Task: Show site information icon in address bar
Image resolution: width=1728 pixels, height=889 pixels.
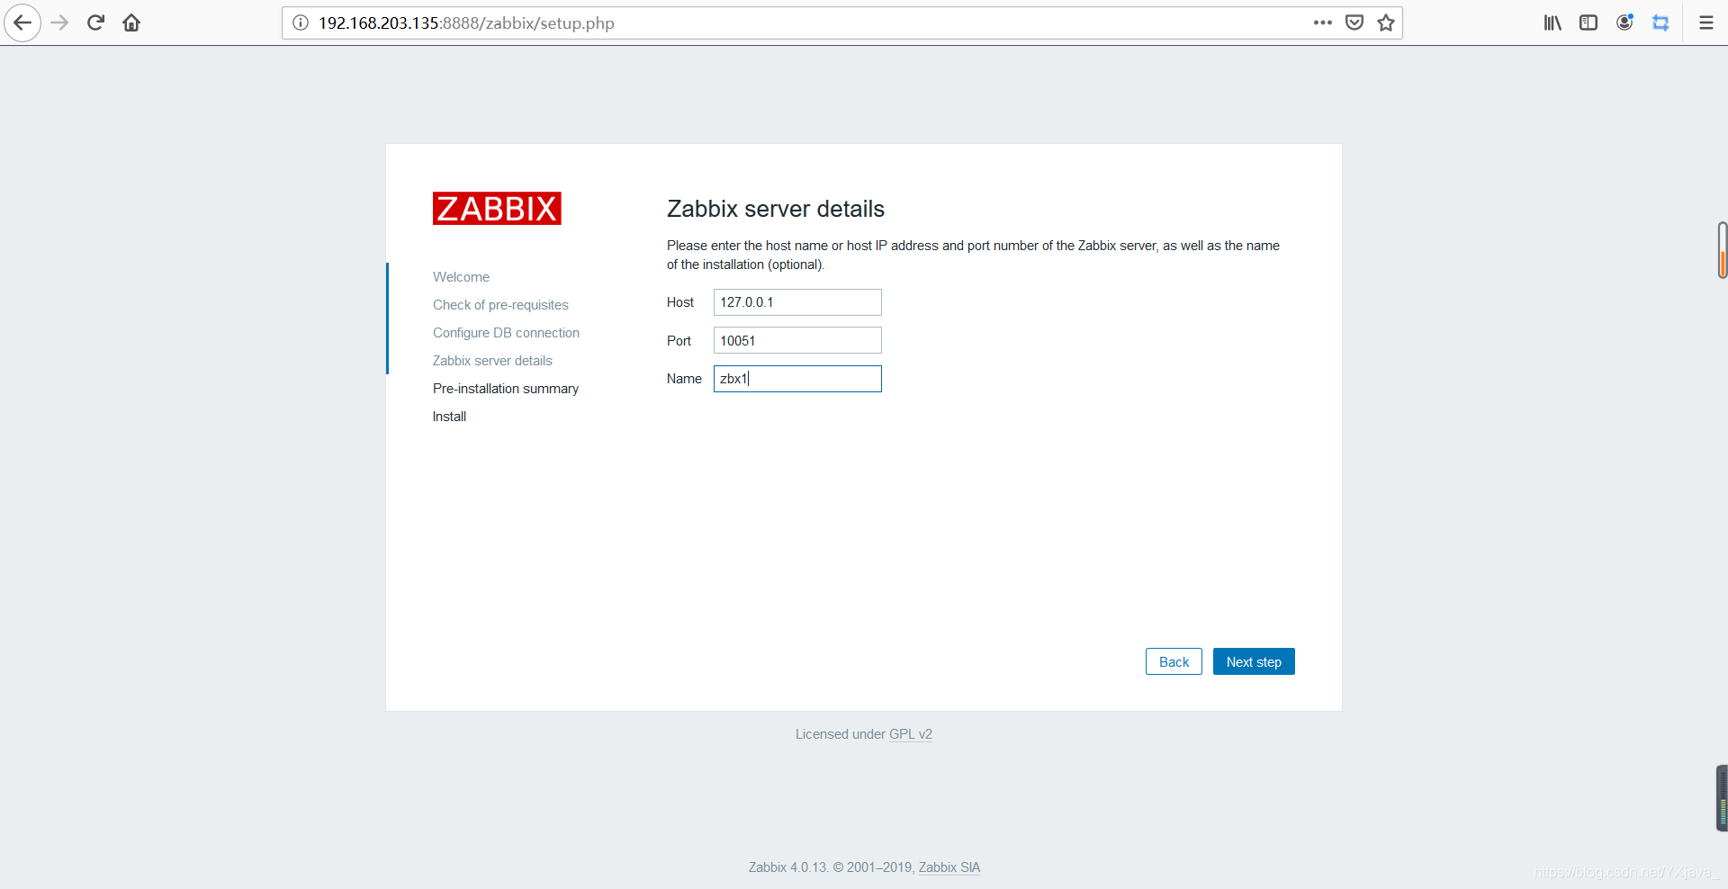Action: tap(301, 22)
